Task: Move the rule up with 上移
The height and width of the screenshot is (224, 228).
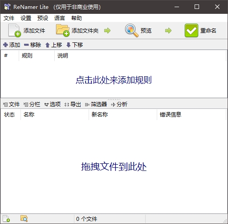Action: [53, 45]
